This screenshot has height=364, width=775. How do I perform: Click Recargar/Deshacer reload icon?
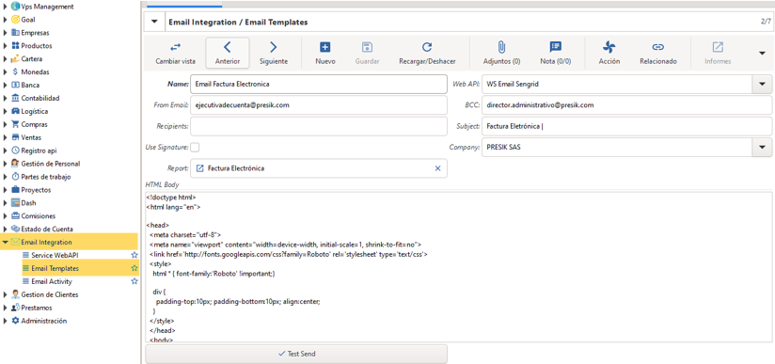(427, 47)
